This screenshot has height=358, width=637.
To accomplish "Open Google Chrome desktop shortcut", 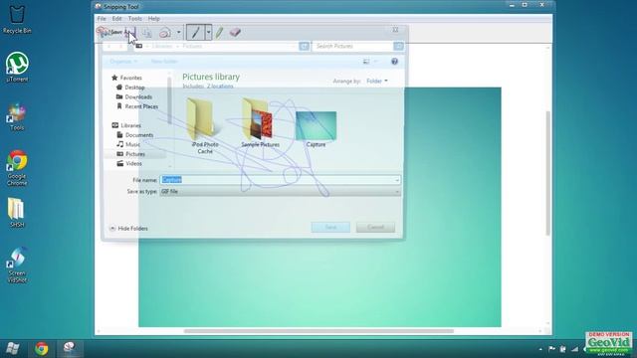I will (x=17, y=168).
